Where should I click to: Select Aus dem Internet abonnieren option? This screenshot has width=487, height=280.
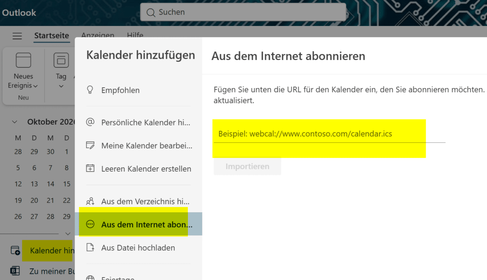138,224
